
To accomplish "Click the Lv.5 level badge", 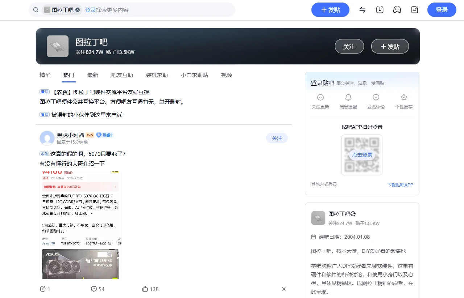I will pyautogui.click(x=90, y=135).
